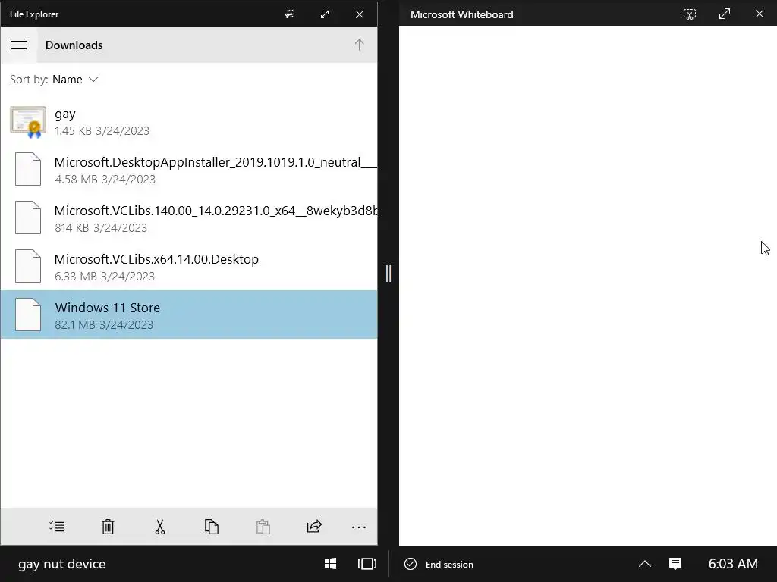Cut the selected file with the scissors icon
Screen dimensions: 777x582
[x=159, y=527]
